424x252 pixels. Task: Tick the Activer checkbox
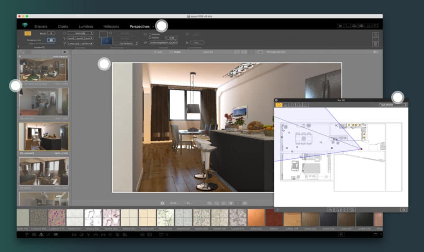(x=150, y=38)
